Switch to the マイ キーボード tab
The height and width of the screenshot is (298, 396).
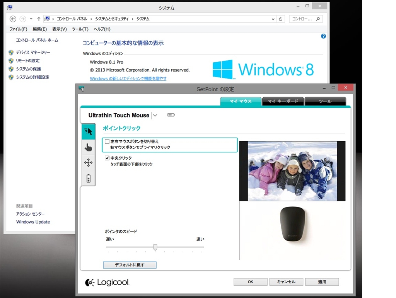click(283, 101)
